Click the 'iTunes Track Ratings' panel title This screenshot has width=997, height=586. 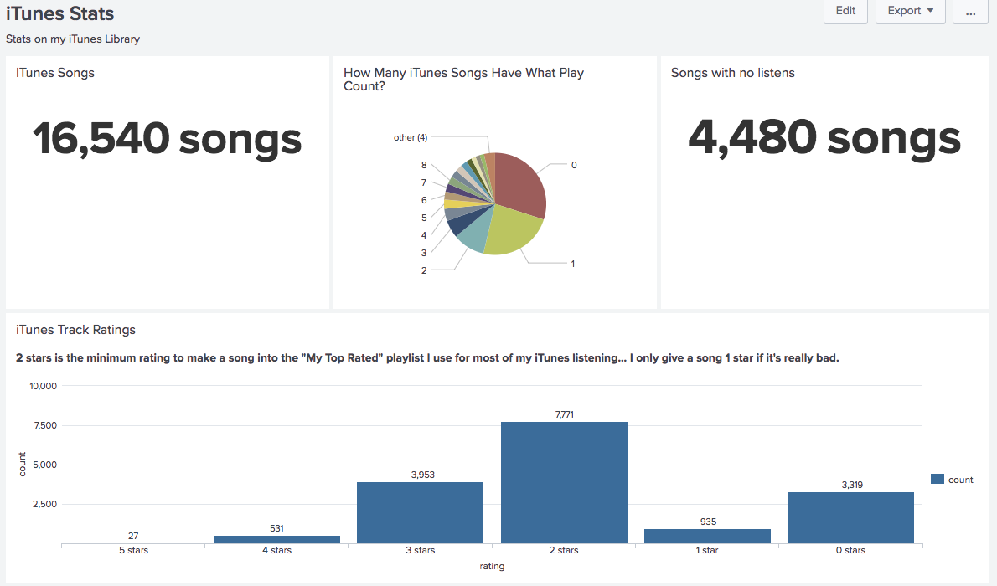tap(75, 330)
